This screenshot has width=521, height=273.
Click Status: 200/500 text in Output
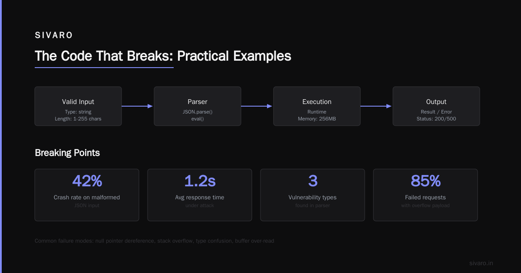coord(436,118)
